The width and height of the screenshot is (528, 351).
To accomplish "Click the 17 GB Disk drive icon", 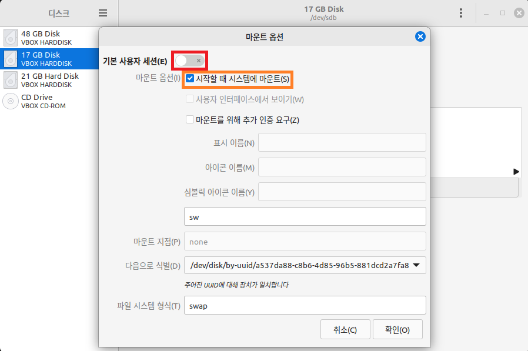I will 11,59.
